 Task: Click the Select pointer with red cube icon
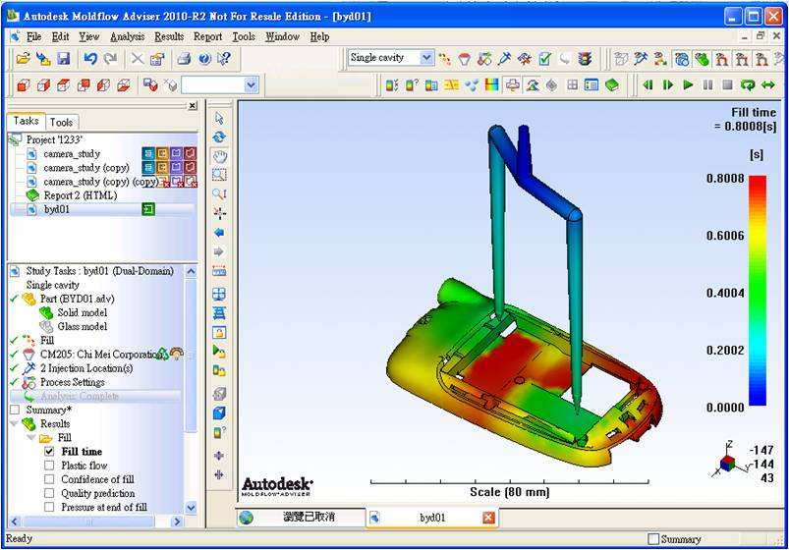tap(150, 85)
